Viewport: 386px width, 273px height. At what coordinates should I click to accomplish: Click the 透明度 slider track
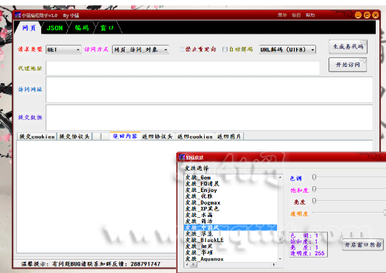pos(348,212)
